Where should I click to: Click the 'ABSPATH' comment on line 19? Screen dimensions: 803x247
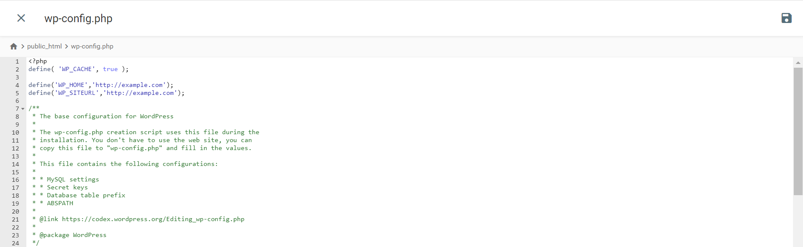60,204
